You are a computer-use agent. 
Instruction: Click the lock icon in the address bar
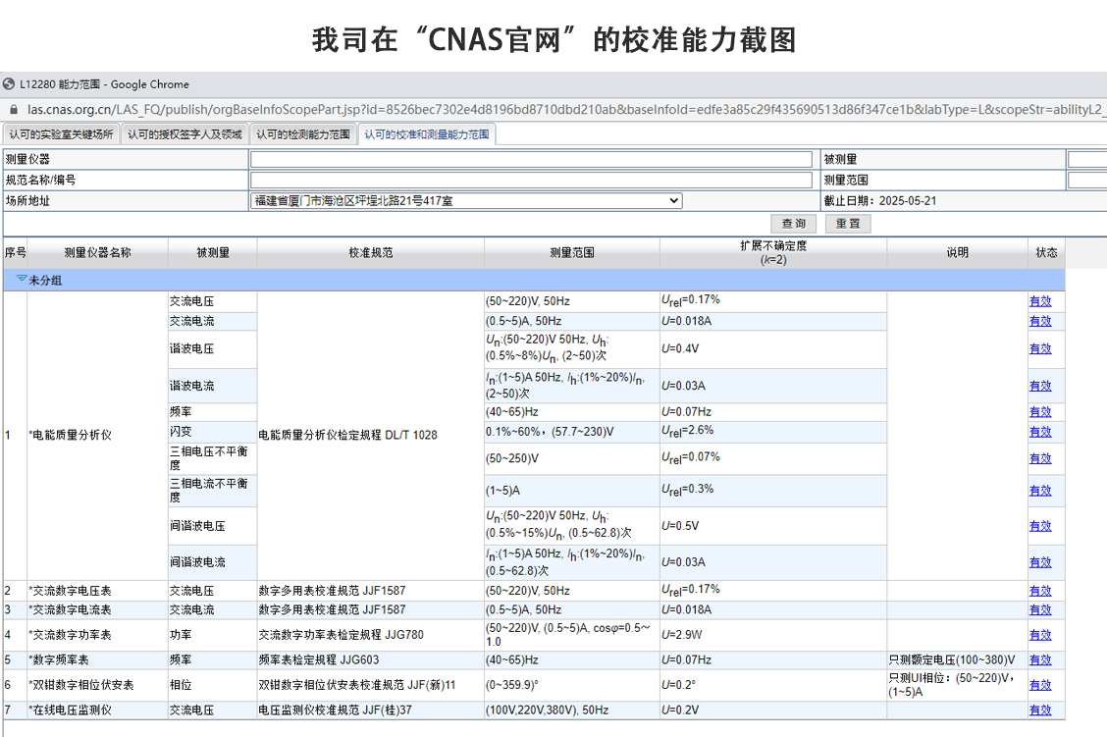click(x=12, y=110)
